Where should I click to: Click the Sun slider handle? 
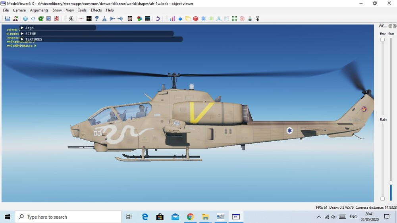[x=391, y=183]
